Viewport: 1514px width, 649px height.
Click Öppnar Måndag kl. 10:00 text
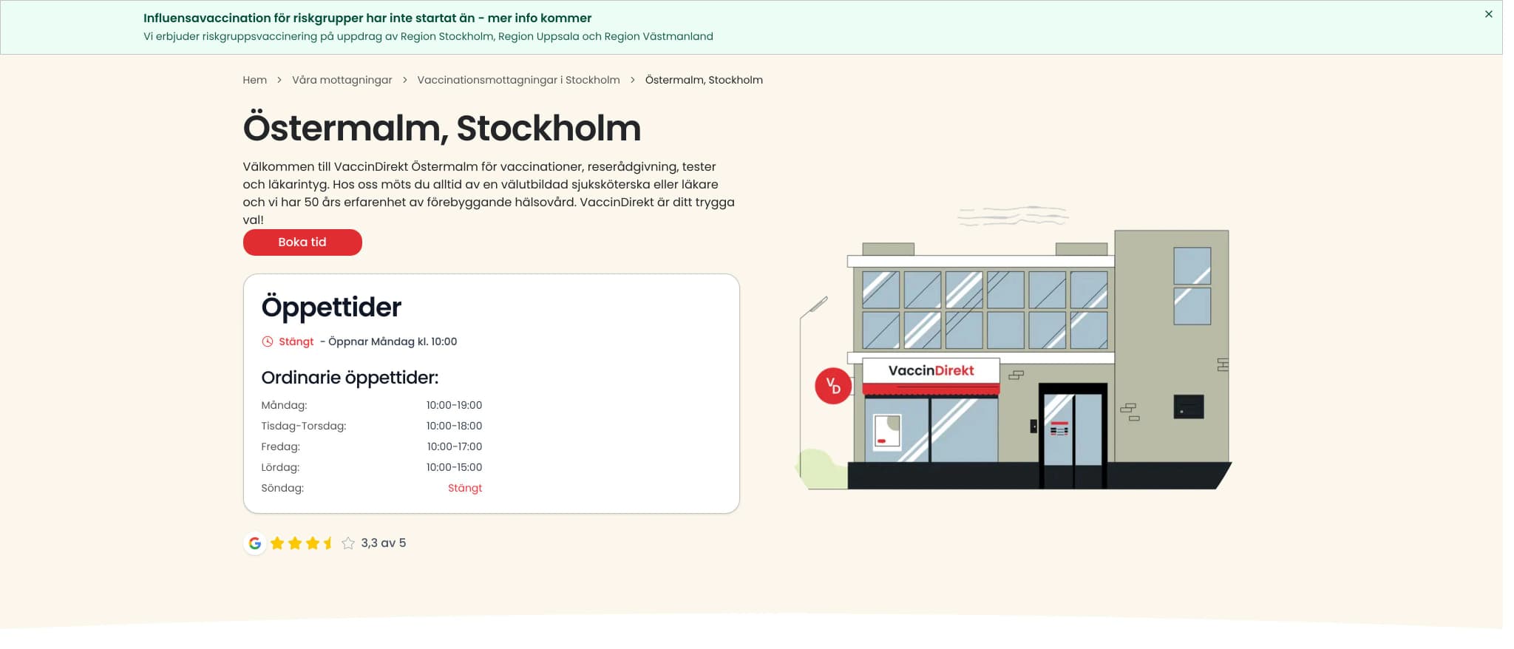393,342
